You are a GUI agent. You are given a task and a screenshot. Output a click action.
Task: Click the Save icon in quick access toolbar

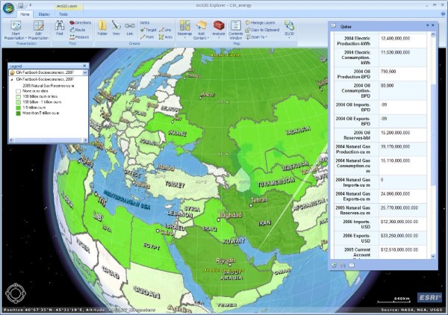point(21,5)
